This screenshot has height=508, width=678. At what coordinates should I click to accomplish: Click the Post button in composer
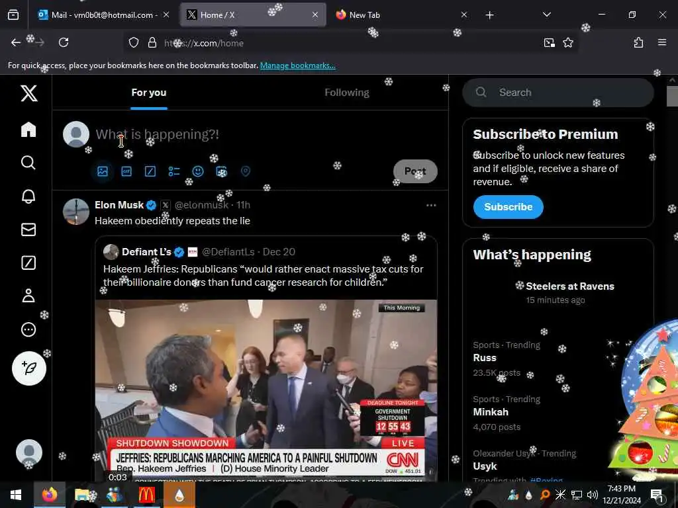(x=415, y=171)
